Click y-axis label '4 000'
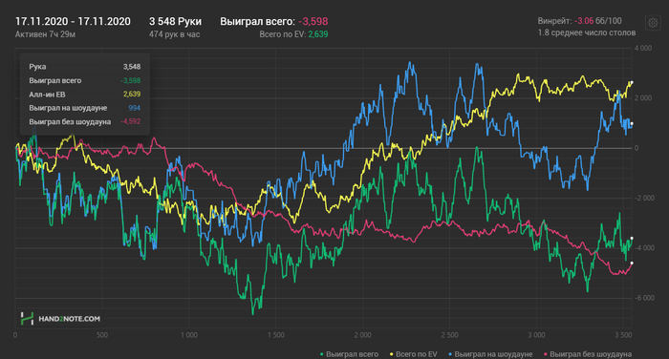This screenshot has width=669, height=359. pyautogui.click(x=643, y=48)
